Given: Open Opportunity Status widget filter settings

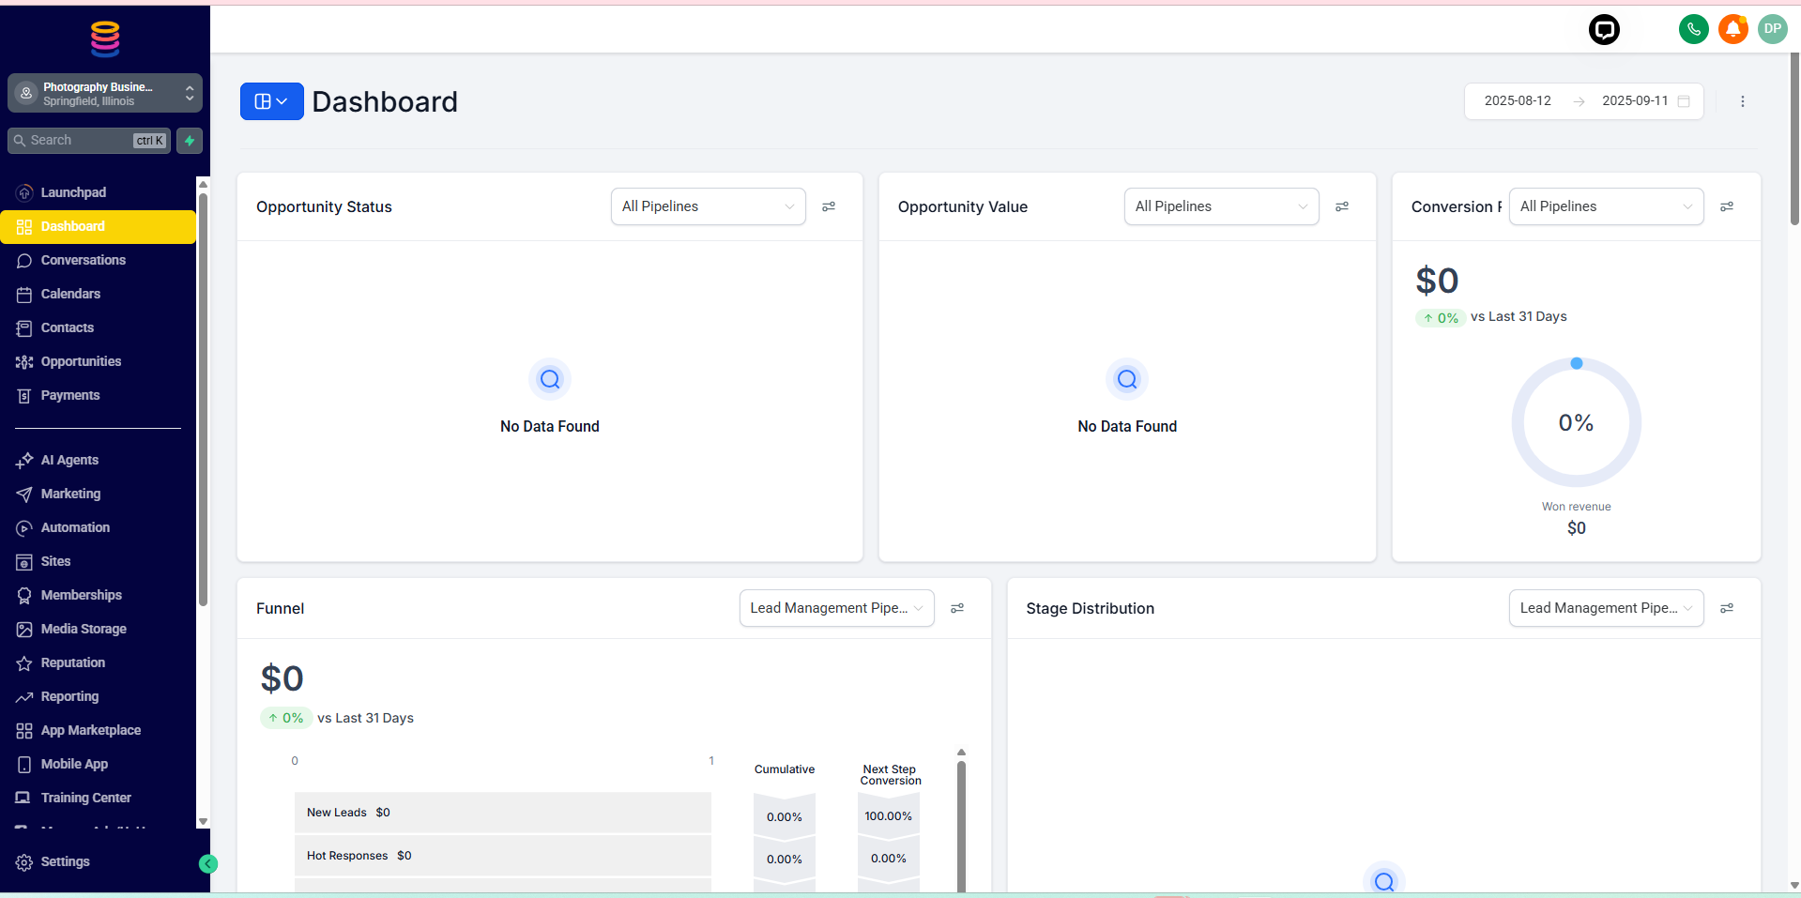Looking at the screenshot, I should (829, 206).
